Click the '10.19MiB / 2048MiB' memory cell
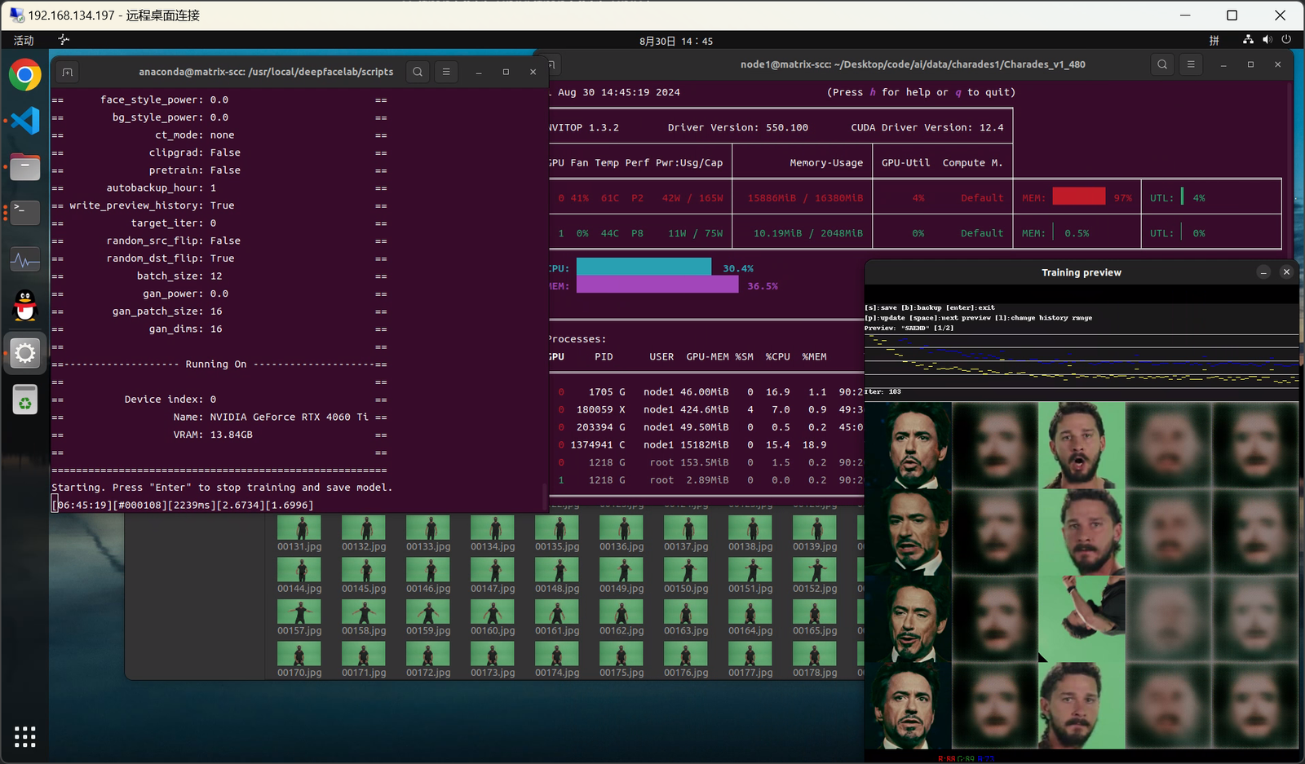1305x764 pixels. [807, 233]
